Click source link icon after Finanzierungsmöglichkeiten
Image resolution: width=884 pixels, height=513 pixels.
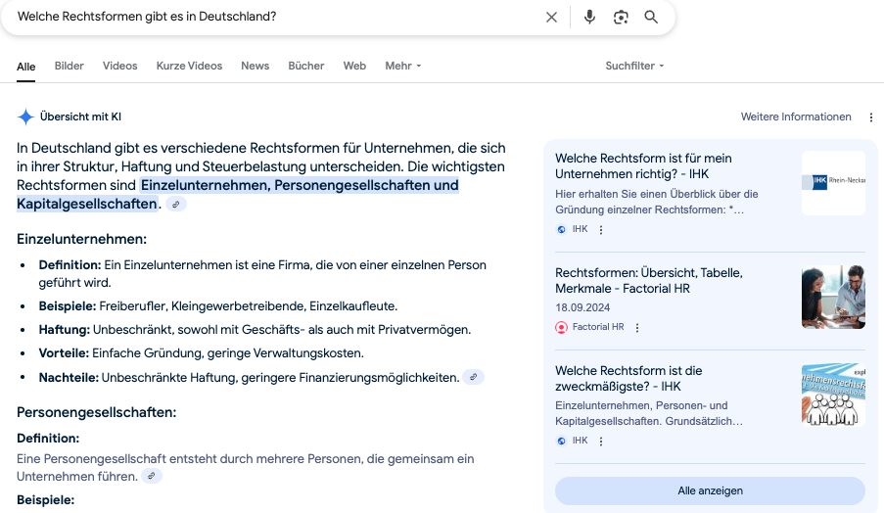point(474,377)
